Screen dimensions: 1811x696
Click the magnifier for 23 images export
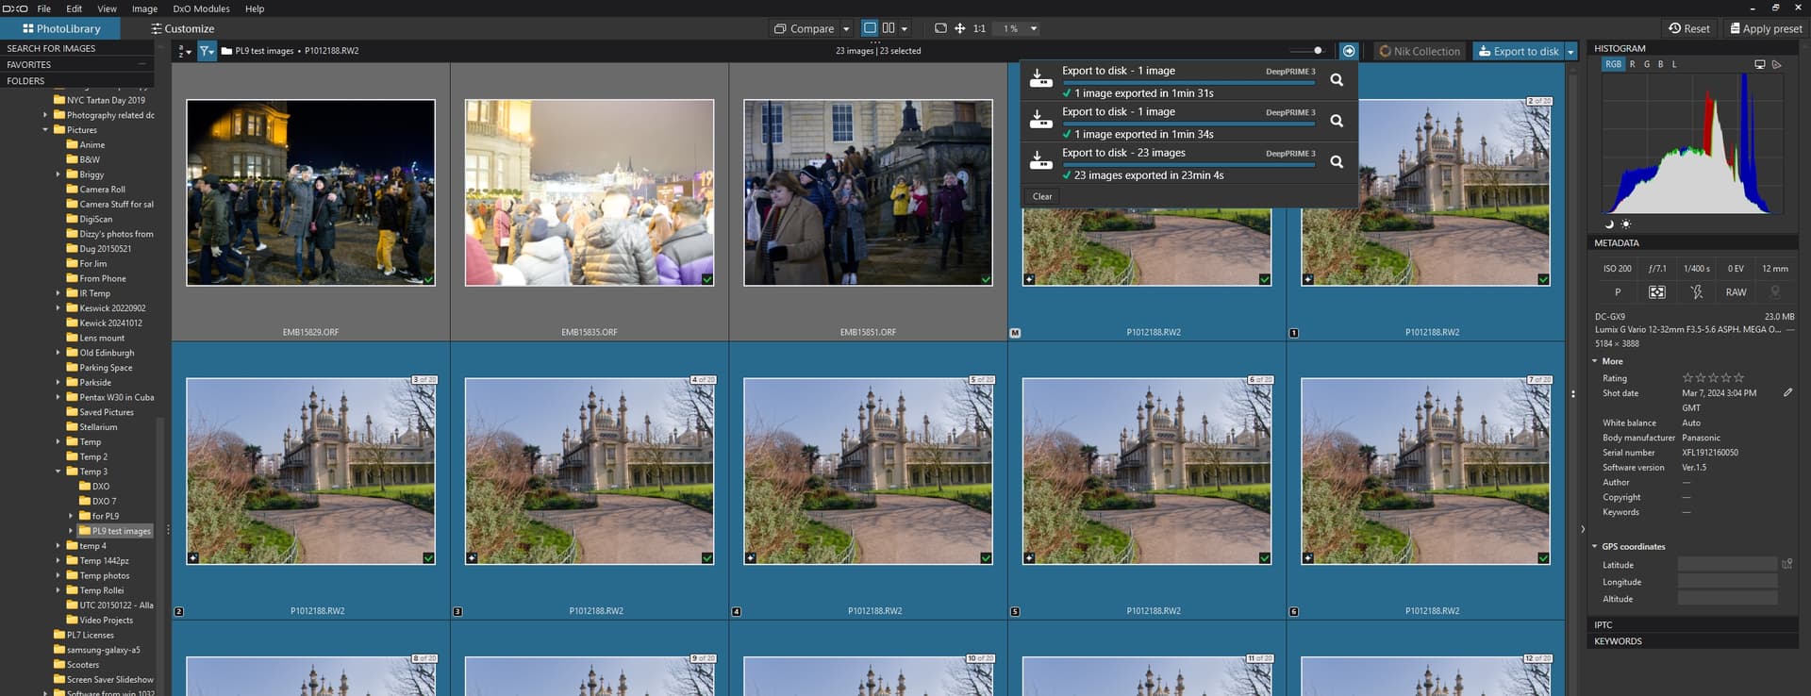click(x=1336, y=162)
